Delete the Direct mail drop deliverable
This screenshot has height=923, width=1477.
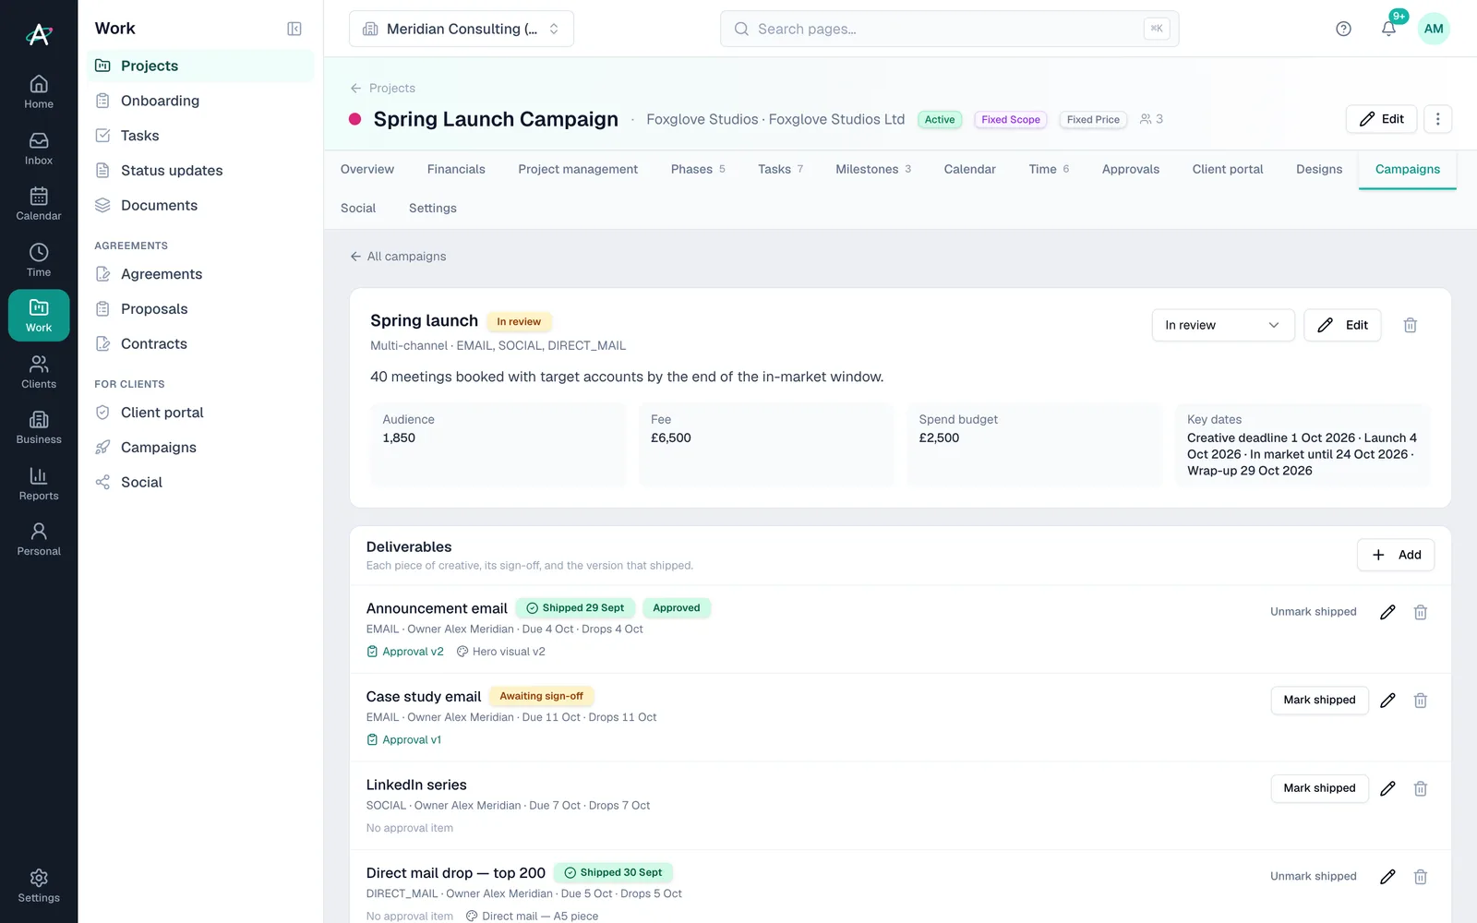[x=1421, y=877]
